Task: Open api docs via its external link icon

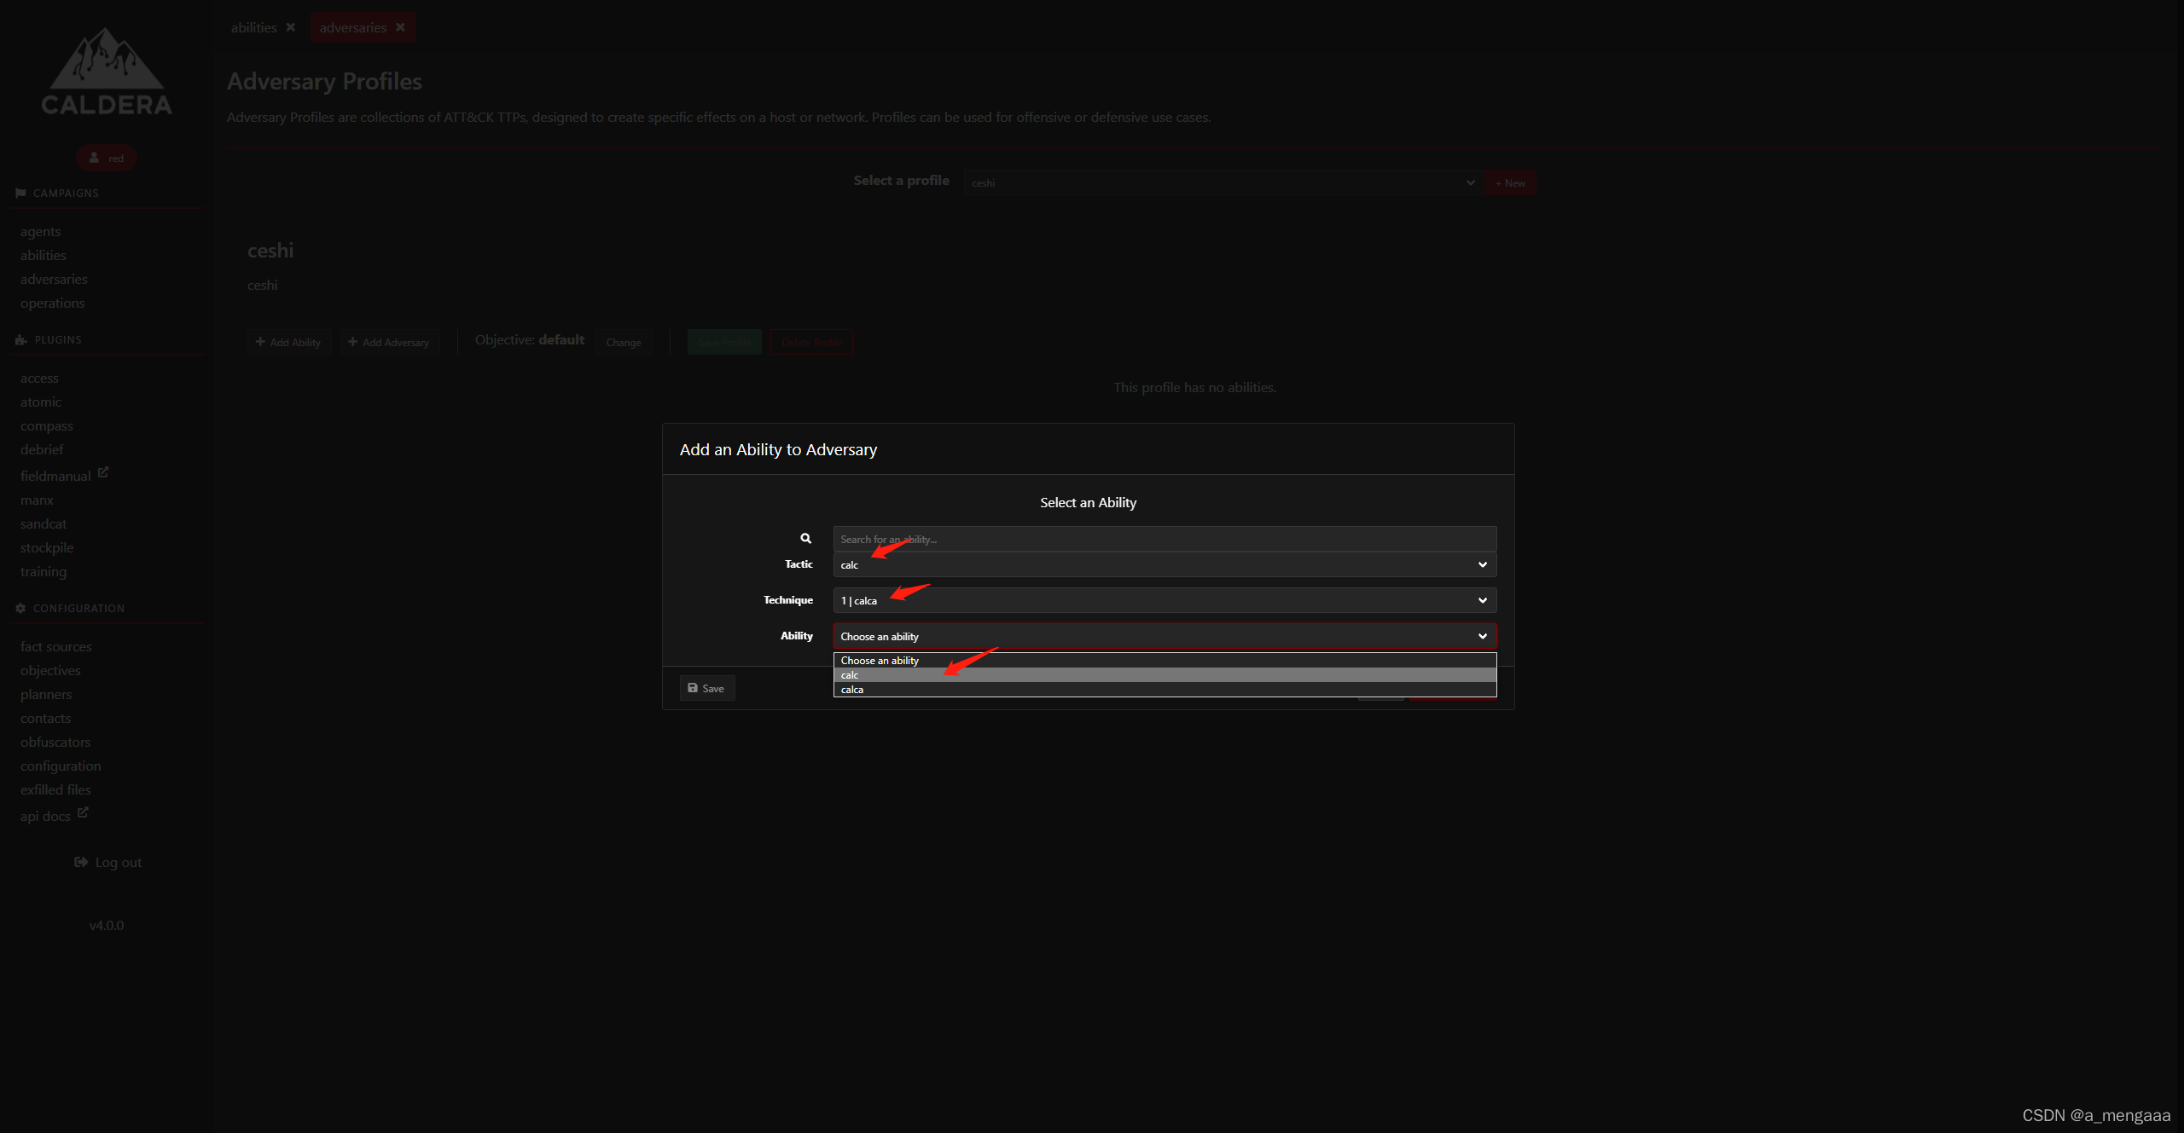Action: point(82,812)
